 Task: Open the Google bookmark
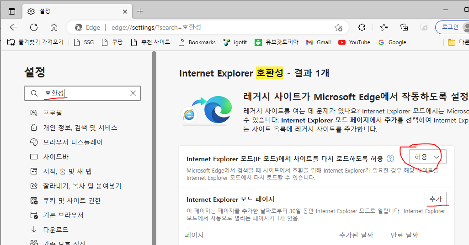[x=392, y=42]
